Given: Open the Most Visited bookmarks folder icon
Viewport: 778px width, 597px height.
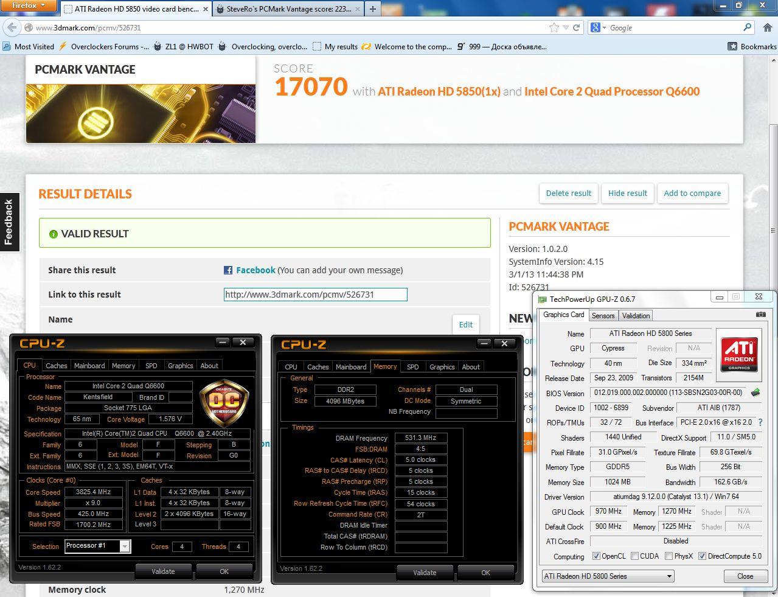Looking at the screenshot, I should tap(7, 46).
